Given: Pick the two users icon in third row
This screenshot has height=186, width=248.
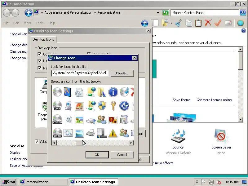Looking at the screenshot, I should click(x=102, y=119).
